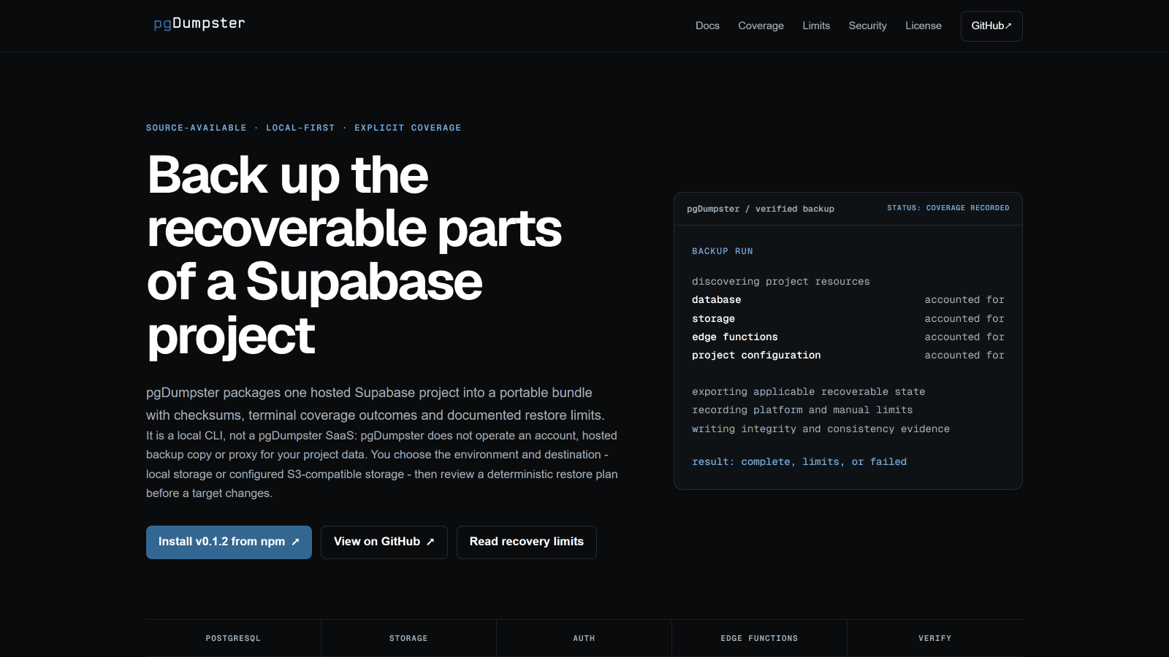Open the pgDumpster logo home link
Screen dimensions: 1169x657
[199, 23]
